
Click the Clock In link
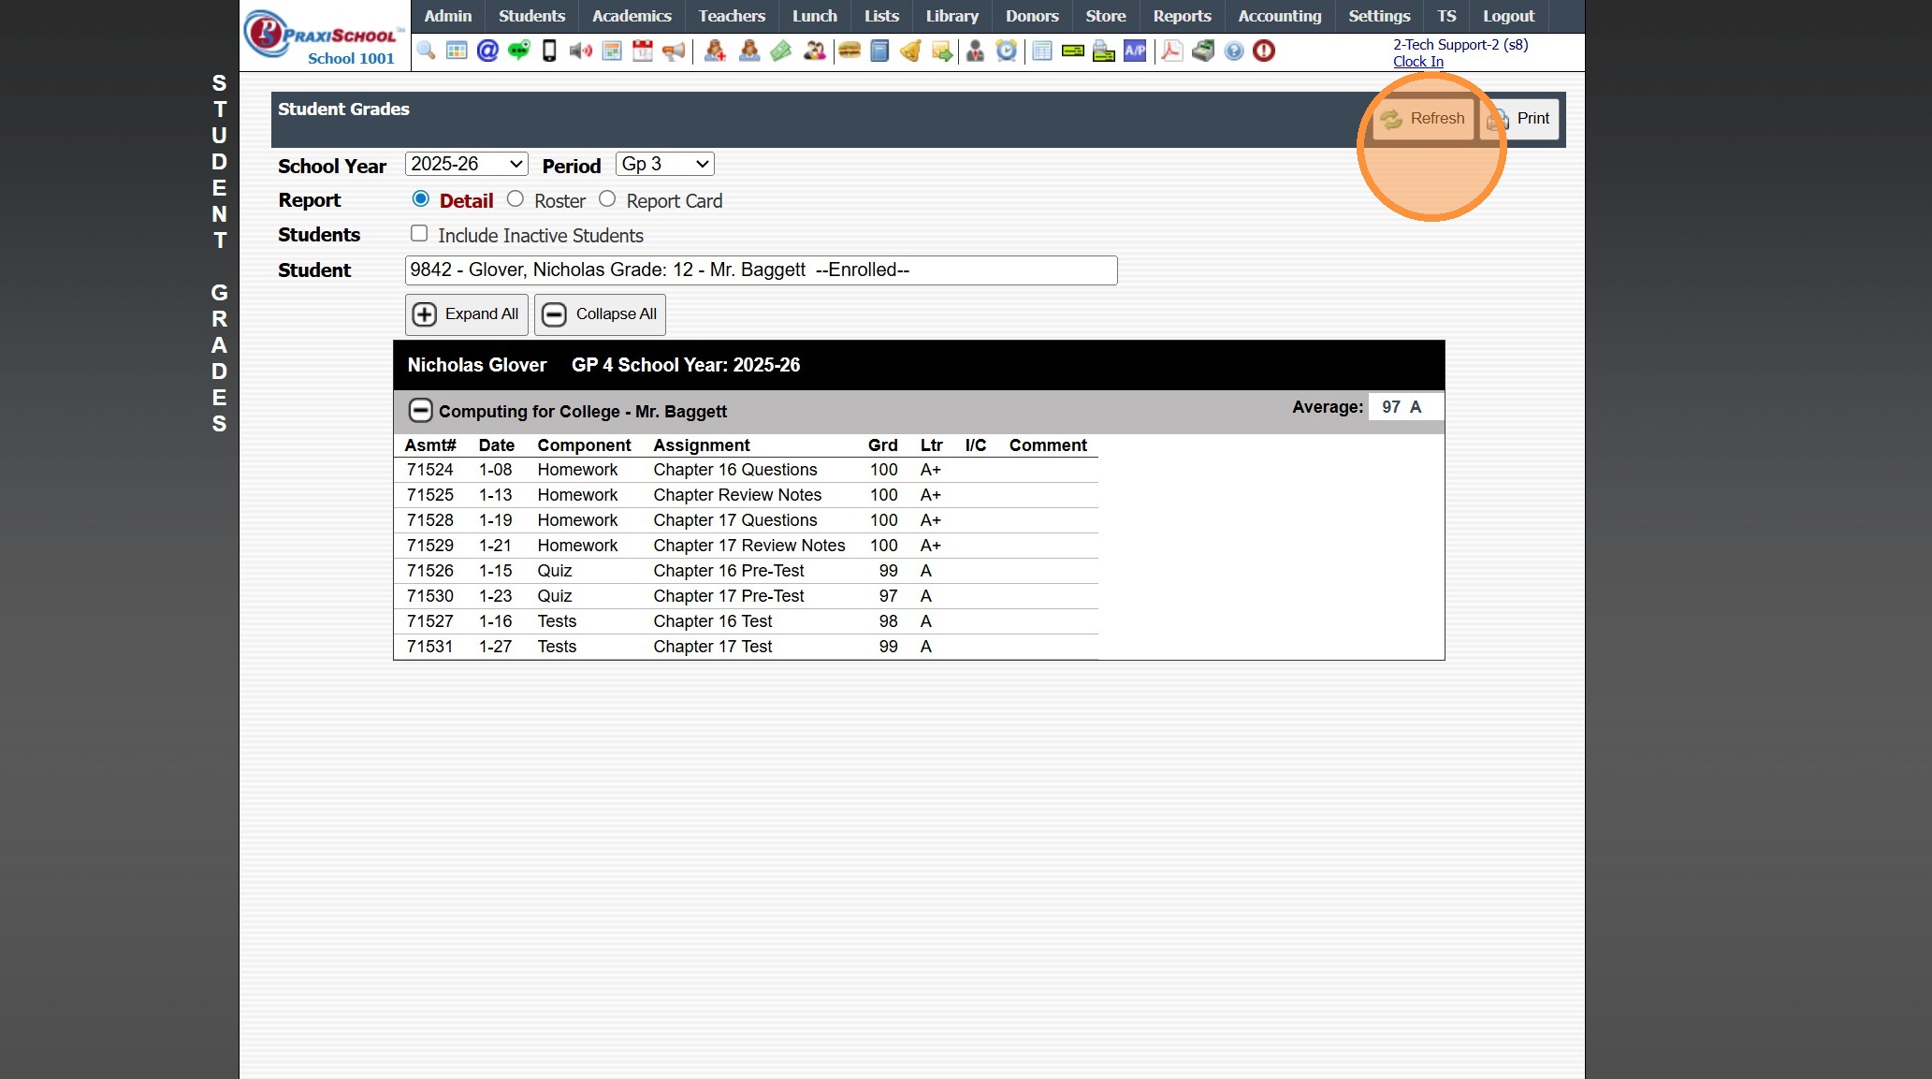pos(1417,62)
